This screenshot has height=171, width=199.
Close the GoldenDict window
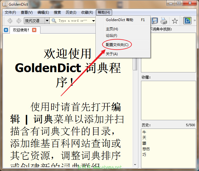tap(190, 3)
